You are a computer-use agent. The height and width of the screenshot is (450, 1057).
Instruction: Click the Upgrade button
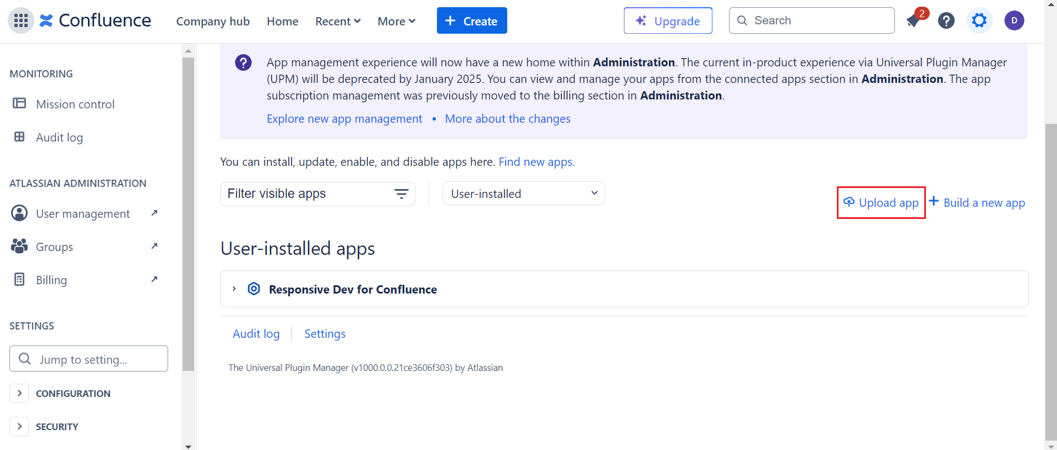(x=668, y=20)
